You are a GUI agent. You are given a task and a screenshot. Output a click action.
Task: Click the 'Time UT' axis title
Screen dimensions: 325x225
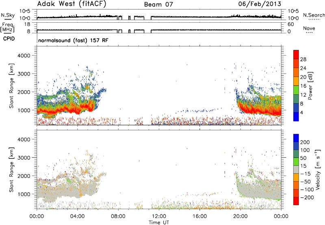pos(159,223)
